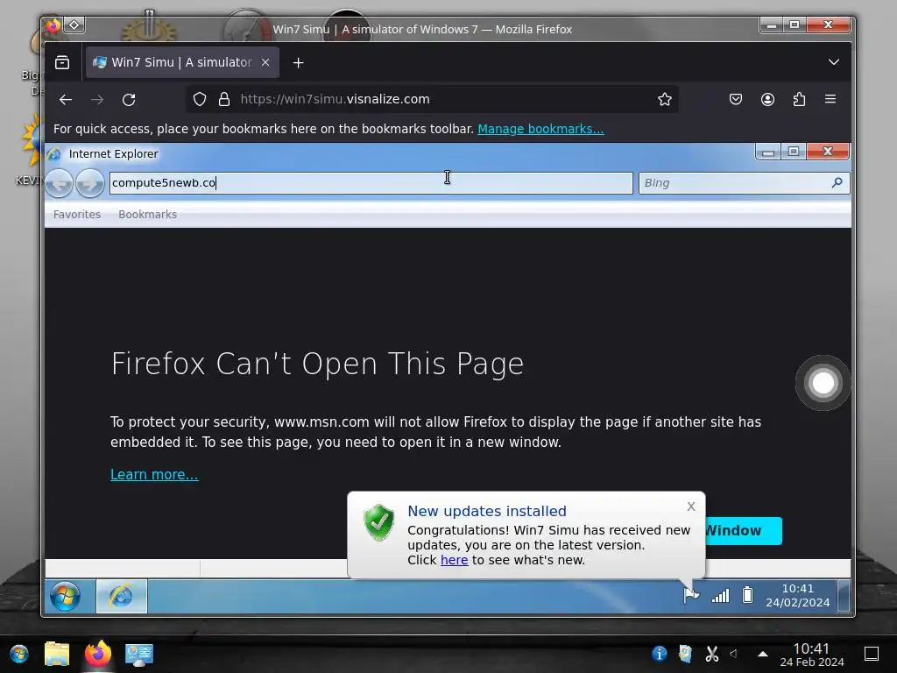Open host start menu button
The width and height of the screenshot is (897, 673).
coord(19,654)
